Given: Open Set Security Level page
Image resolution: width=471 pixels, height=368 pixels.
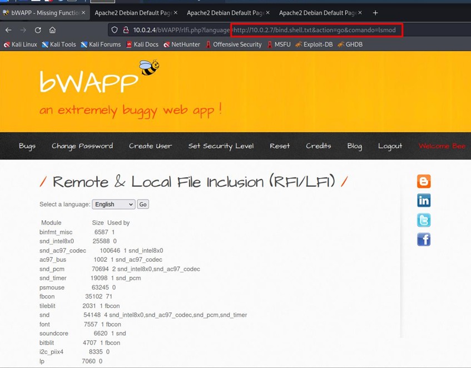Looking at the screenshot, I should click(x=221, y=146).
